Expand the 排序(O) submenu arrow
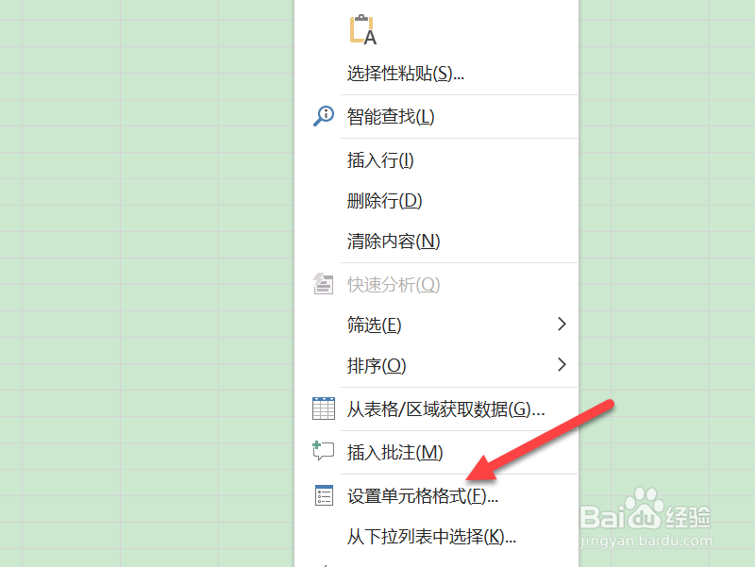 point(562,364)
